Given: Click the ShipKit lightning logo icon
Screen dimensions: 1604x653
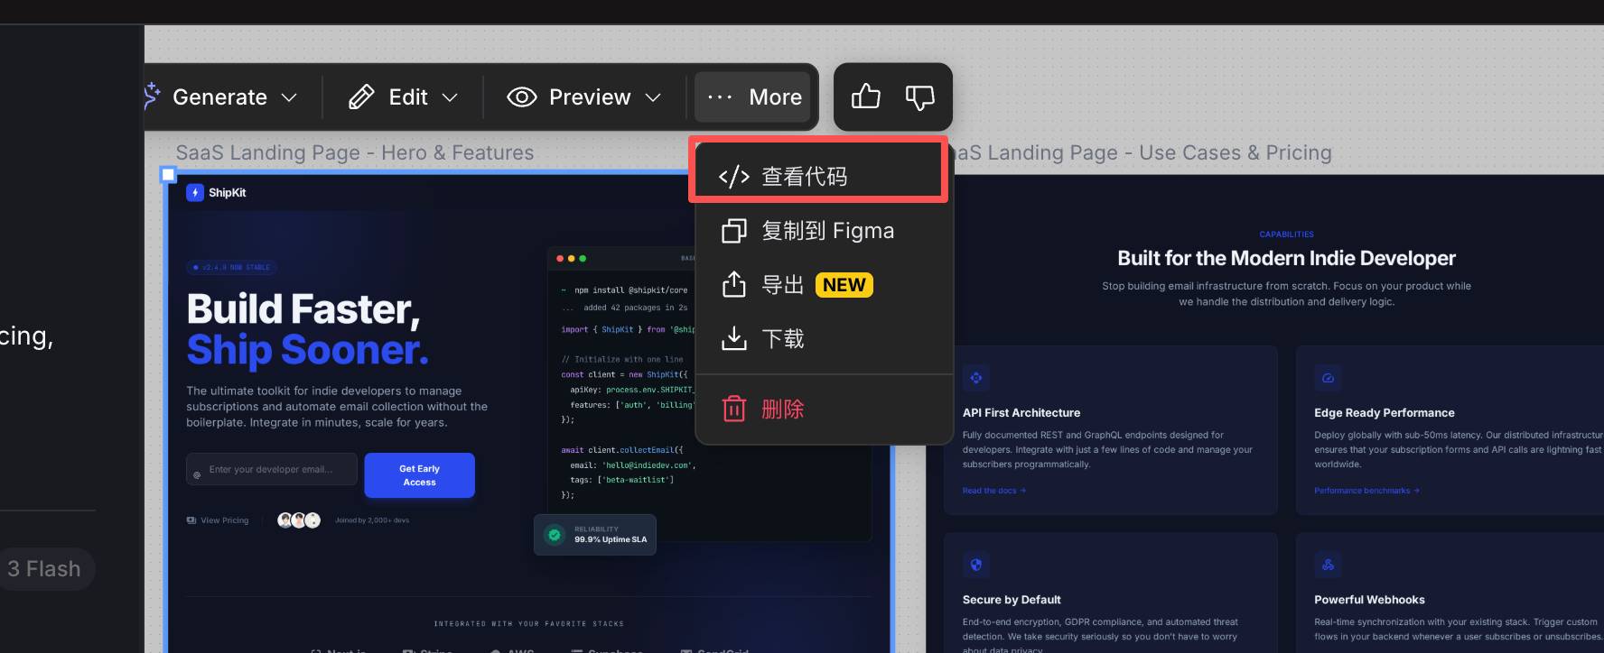Looking at the screenshot, I should pyautogui.click(x=195, y=193).
